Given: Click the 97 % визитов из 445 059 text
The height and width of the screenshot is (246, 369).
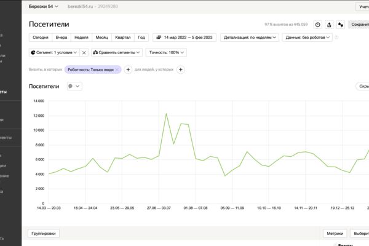Looking at the screenshot, I should (x=286, y=25).
